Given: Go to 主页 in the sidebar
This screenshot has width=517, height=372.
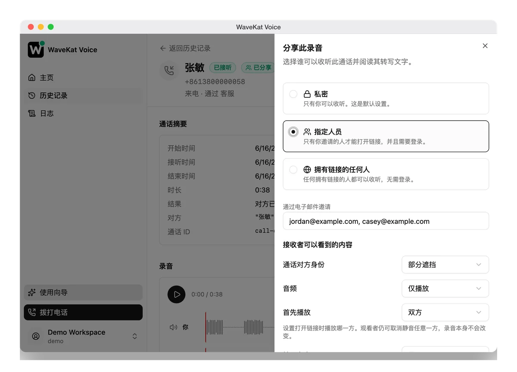Looking at the screenshot, I should click(x=83, y=78).
